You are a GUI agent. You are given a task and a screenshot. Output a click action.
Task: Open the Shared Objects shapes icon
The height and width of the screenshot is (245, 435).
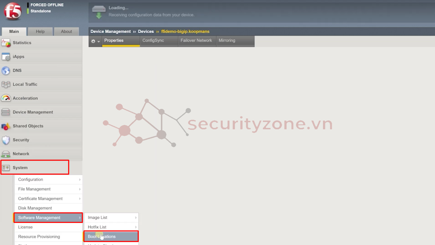(6, 126)
